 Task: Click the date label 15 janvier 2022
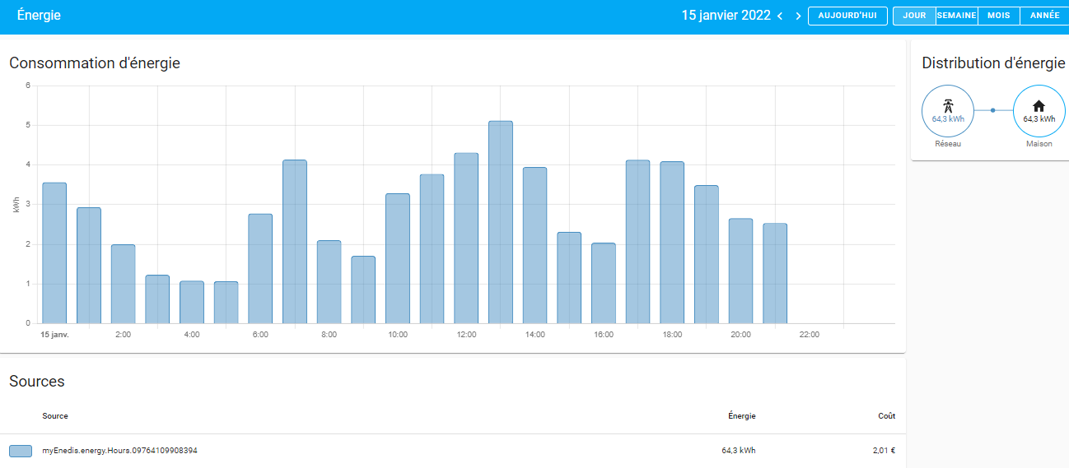click(x=726, y=16)
